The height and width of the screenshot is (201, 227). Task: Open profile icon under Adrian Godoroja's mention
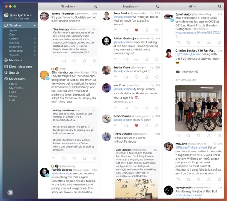tap(147, 59)
